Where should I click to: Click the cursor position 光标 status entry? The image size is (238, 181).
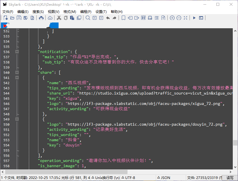pyautogui.click(x=76, y=178)
